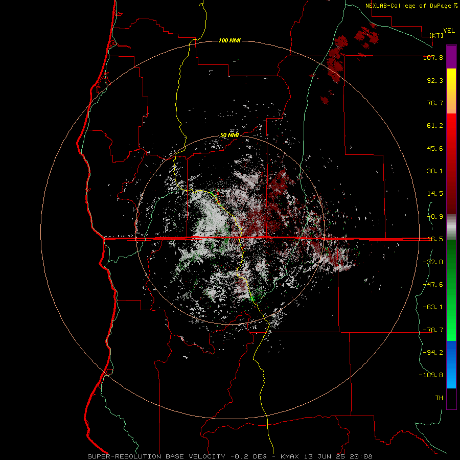Screen dimensions: 460x460
Task: Click the purple segment of the color bar
Action: coord(451,57)
